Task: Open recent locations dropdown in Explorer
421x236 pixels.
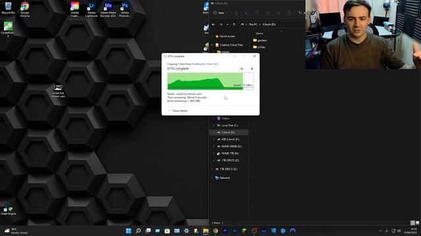Action: tap(228, 24)
